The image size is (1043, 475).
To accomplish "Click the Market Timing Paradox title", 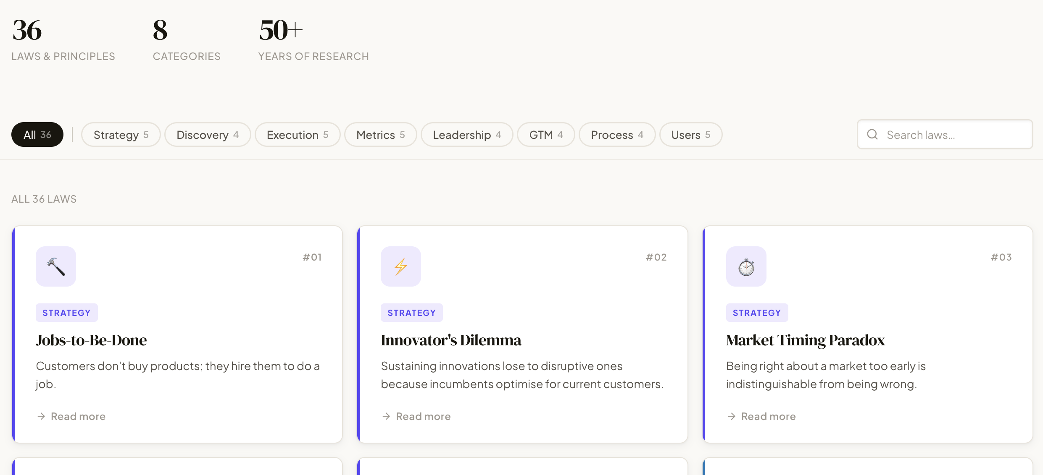I will (x=805, y=340).
